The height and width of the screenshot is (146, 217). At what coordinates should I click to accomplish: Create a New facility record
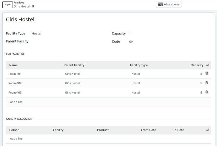[x=8, y=5]
